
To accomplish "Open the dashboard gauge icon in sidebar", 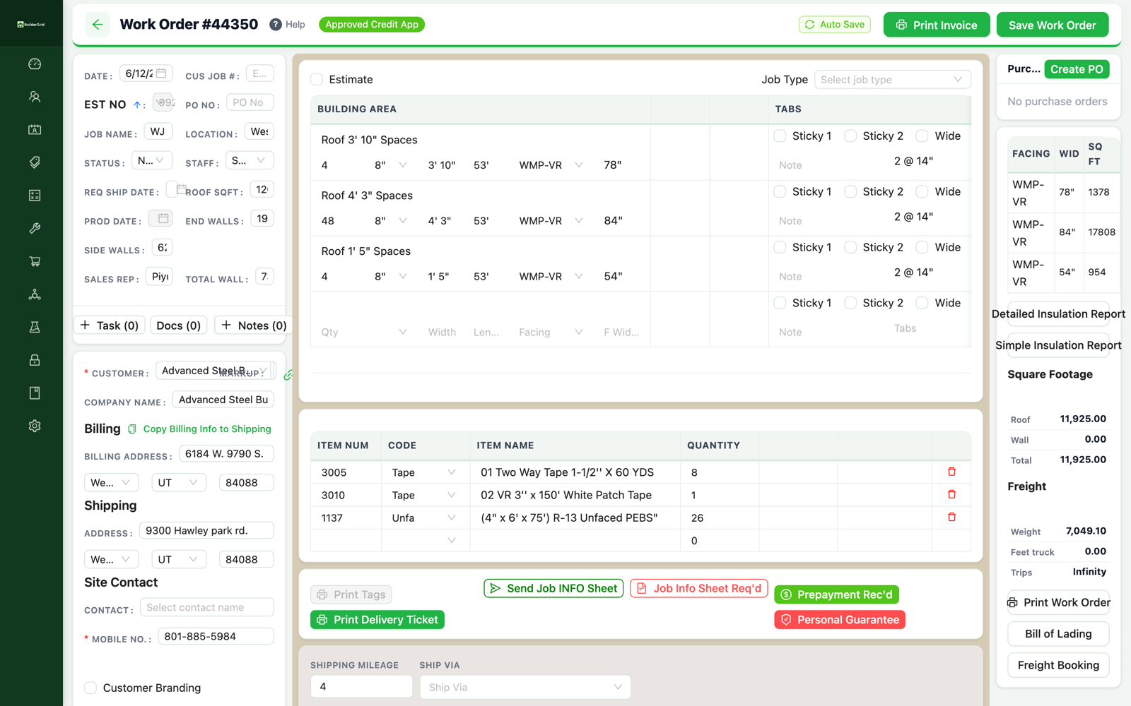I will (x=35, y=64).
